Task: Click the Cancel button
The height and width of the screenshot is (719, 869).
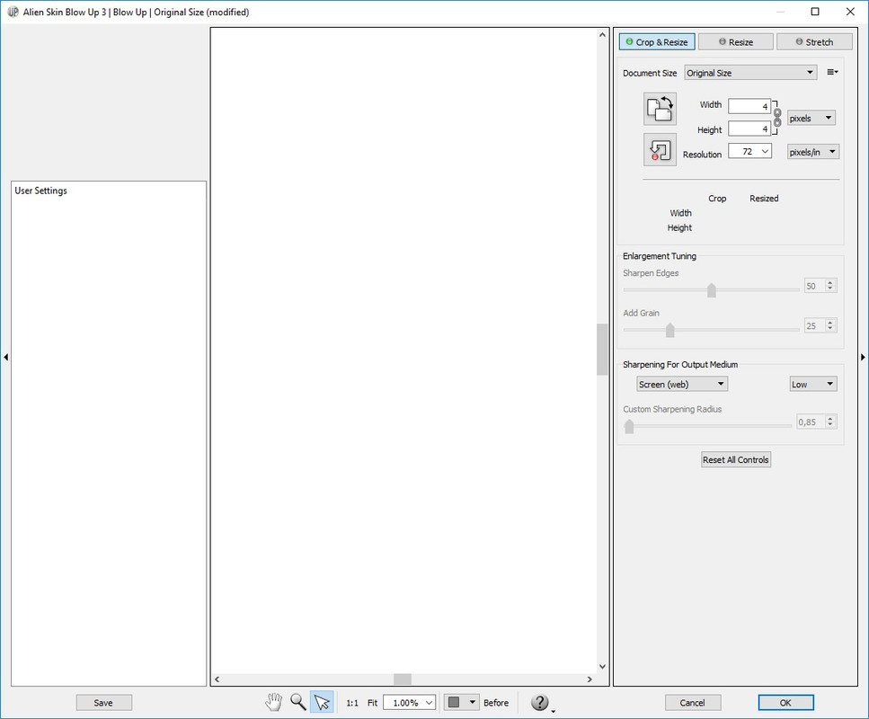Action: click(x=693, y=702)
